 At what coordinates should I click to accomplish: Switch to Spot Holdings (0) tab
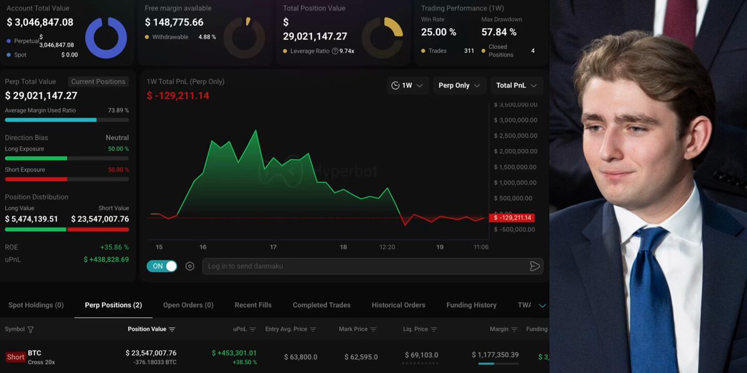[x=36, y=305]
